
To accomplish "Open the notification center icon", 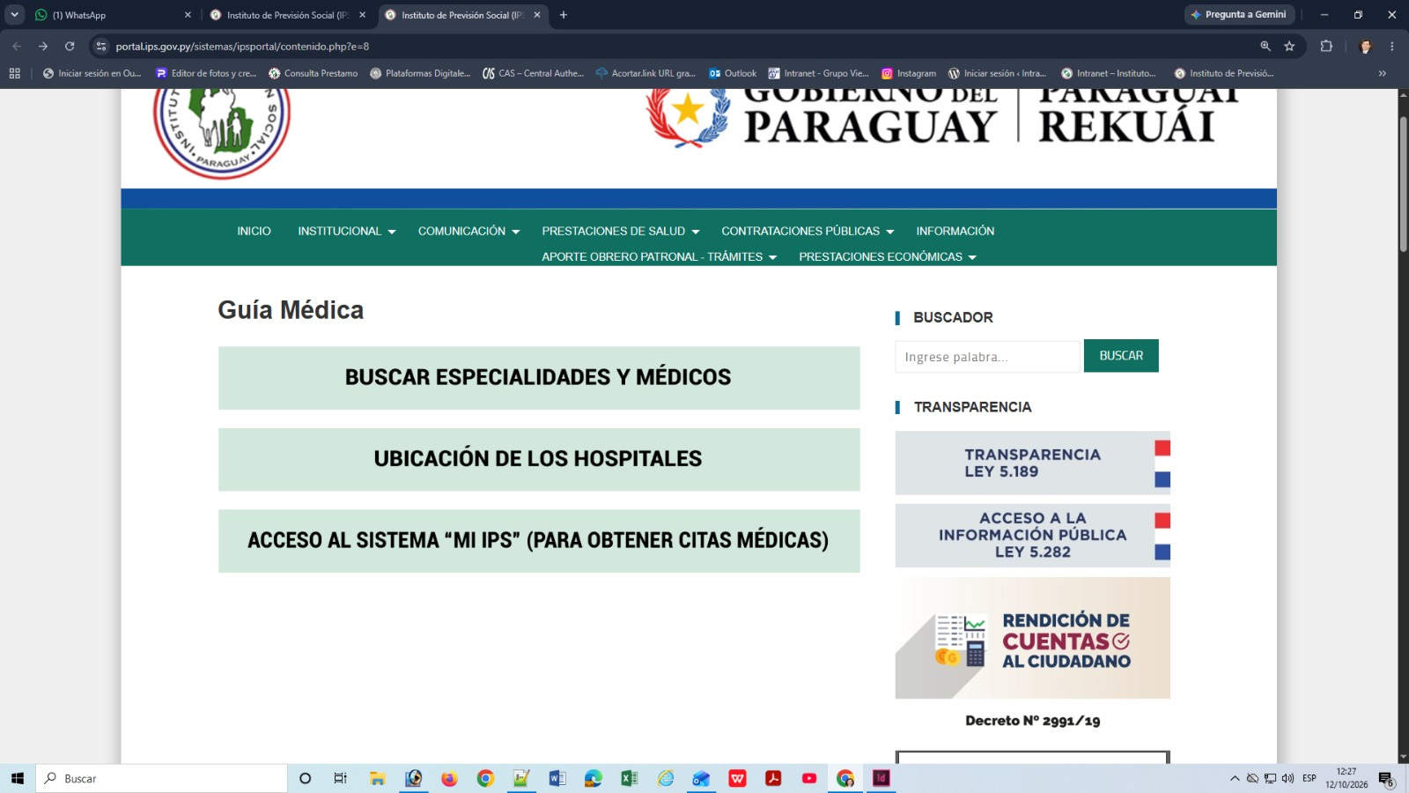I will (x=1386, y=779).
